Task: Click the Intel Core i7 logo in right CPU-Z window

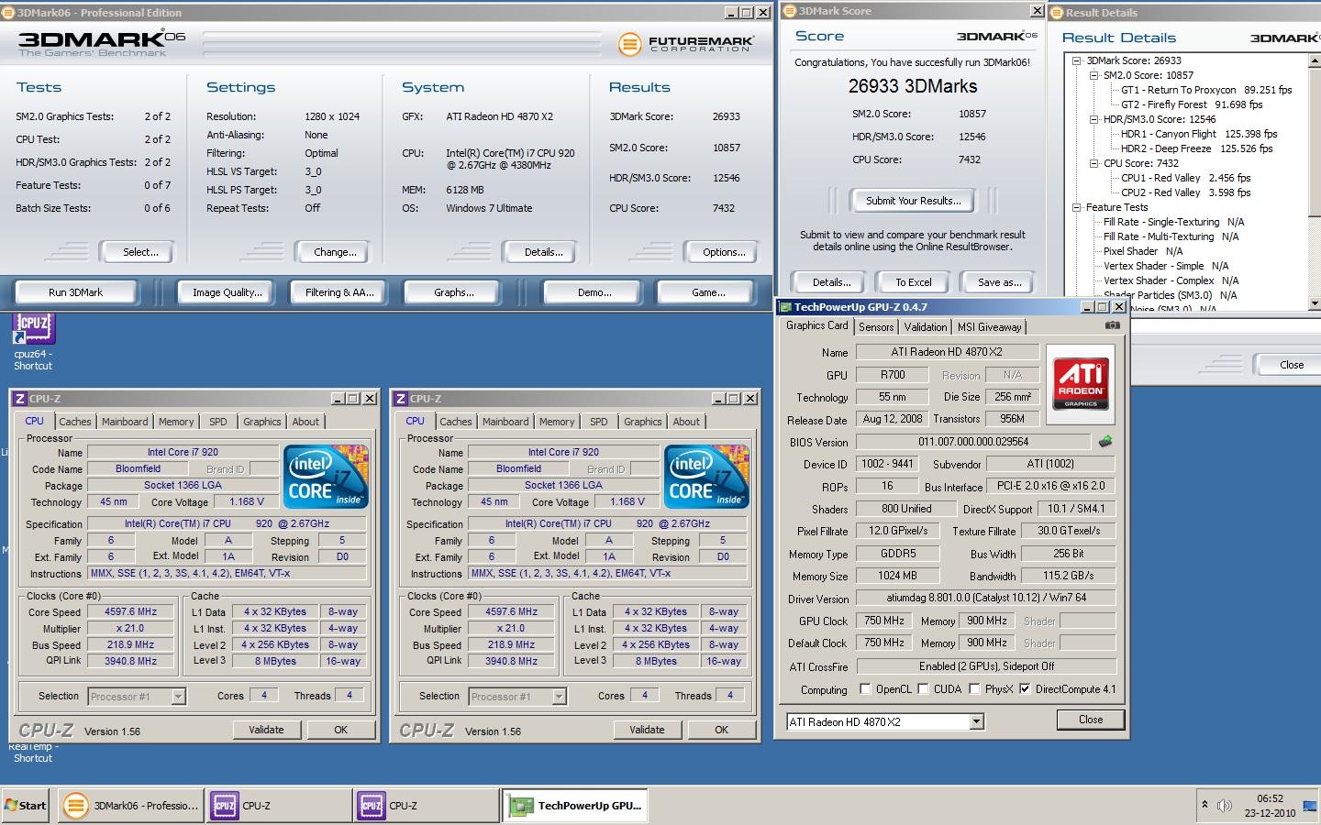Action: tap(706, 477)
